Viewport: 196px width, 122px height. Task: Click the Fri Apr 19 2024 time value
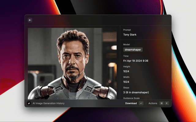click(136, 61)
